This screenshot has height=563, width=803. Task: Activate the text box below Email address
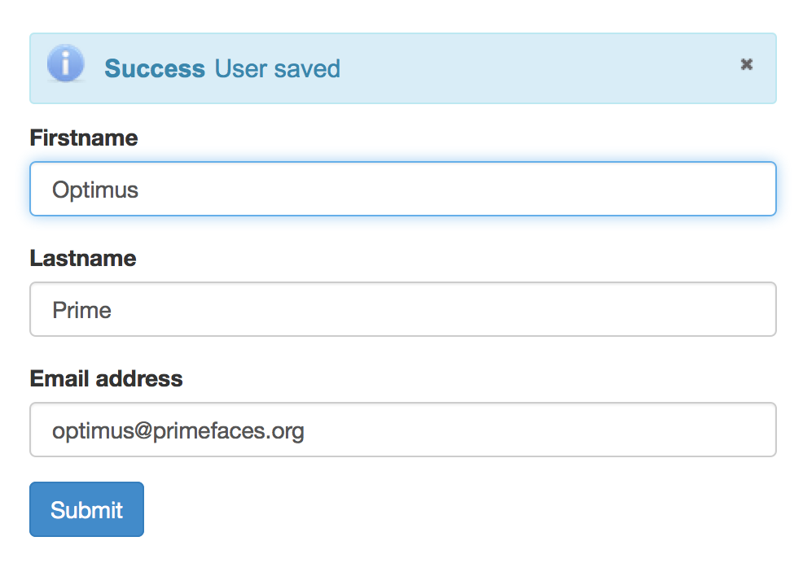tap(403, 430)
